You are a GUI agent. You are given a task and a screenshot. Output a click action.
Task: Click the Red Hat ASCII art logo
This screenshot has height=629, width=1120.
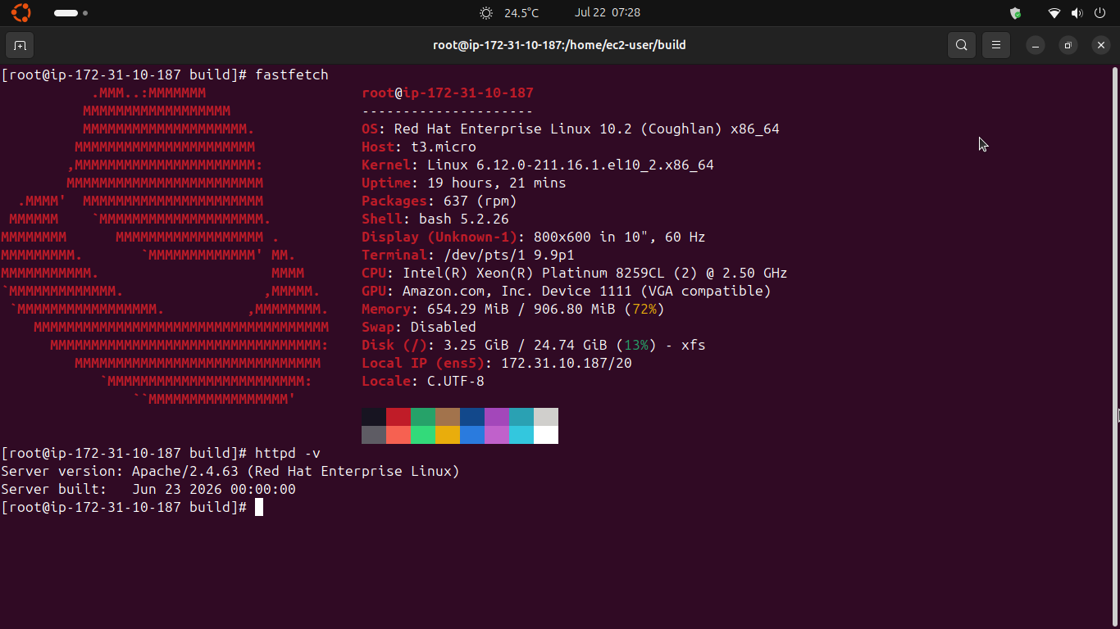pyautogui.click(x=165, y=246)
